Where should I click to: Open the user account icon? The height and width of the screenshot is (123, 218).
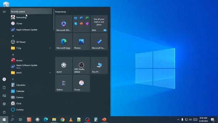[4, 79]
